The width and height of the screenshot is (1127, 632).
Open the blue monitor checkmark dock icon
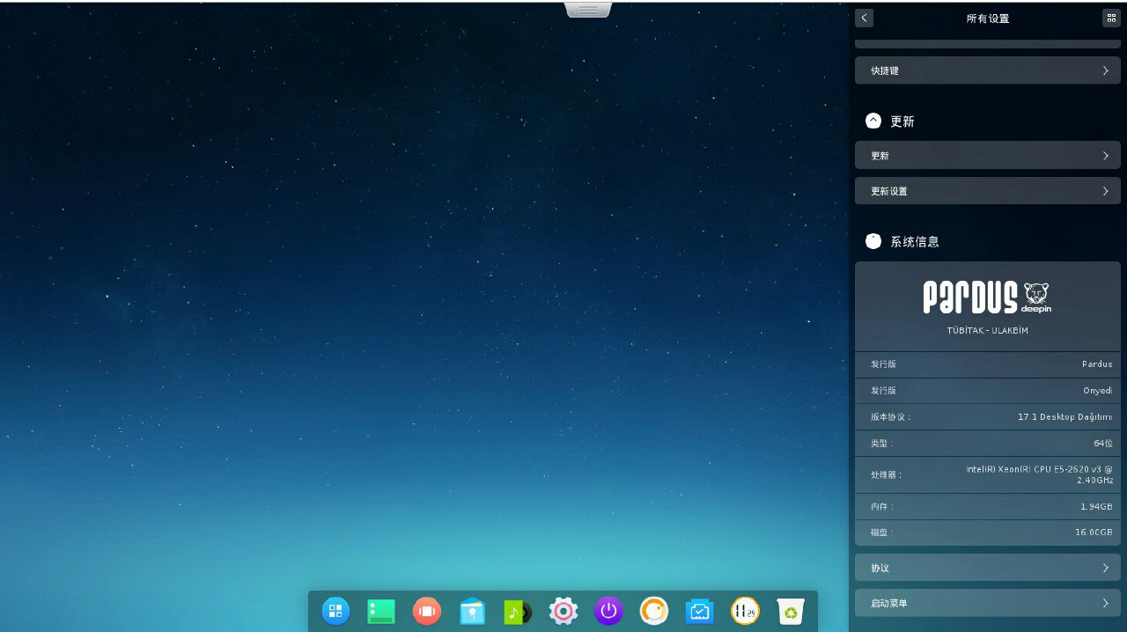(x=700, y=611)
